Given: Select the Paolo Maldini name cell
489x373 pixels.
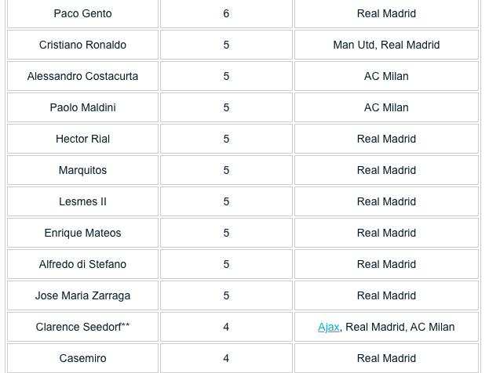Looking at the screenshot, I should tap(82, 107).
